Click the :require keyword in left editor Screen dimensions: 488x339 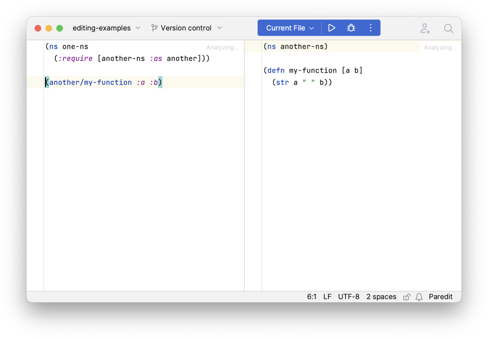click(75, 58)
